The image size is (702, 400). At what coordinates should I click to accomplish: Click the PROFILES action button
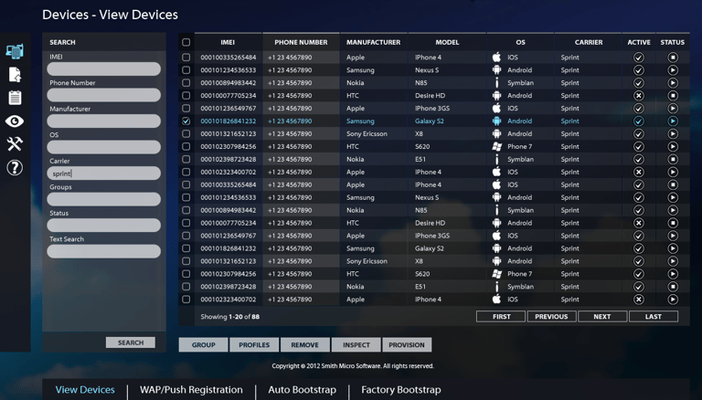point(254,345)
